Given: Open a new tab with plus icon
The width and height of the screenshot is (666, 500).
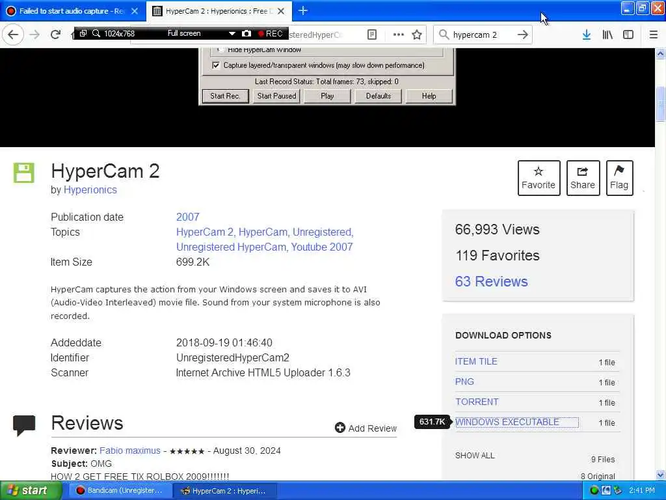Looking at the screenshot, I should tap(303, 10).
